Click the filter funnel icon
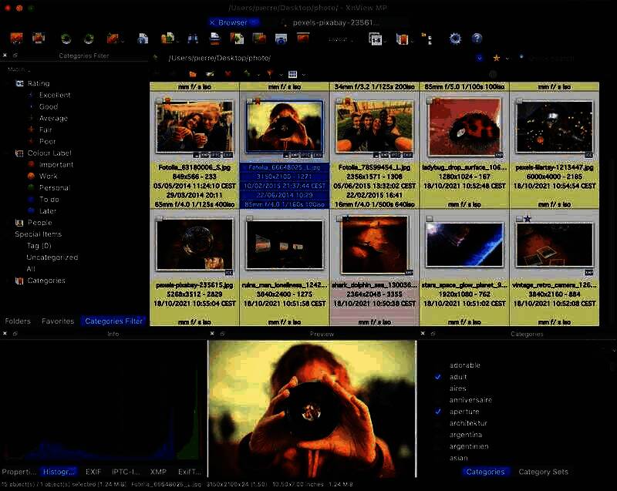 tap(269, 74)
